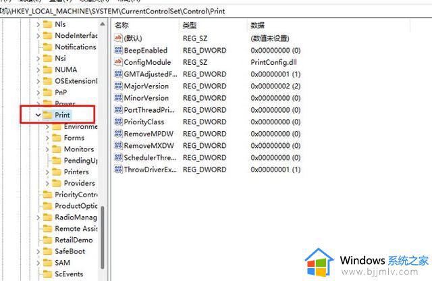Click the Print folder icon
The height and width of the screenshot is (281, 432).
pyautogui.click(x=47, y=115)
